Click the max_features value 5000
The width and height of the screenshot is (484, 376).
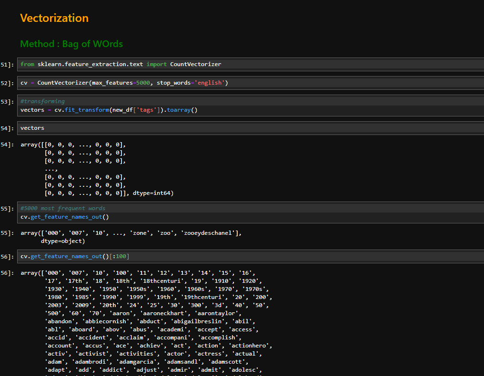[143, 83]
